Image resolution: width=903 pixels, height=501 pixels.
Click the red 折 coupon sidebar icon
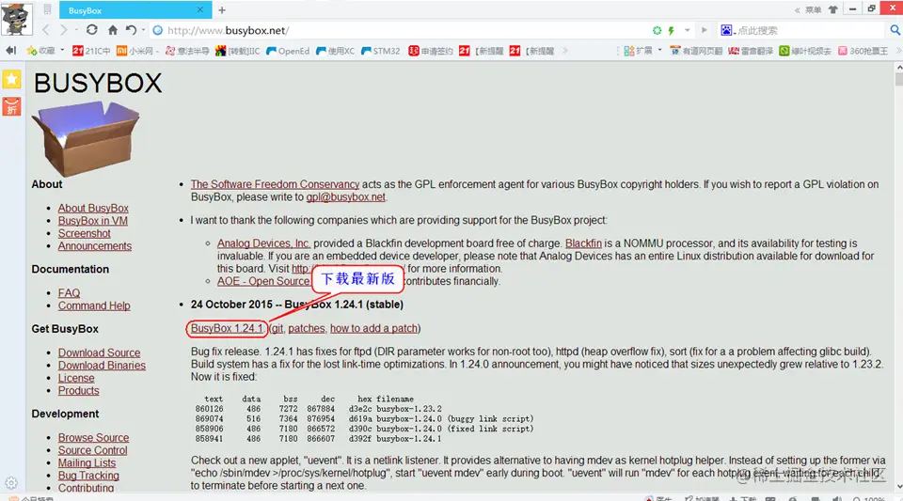tap(11, 106)
